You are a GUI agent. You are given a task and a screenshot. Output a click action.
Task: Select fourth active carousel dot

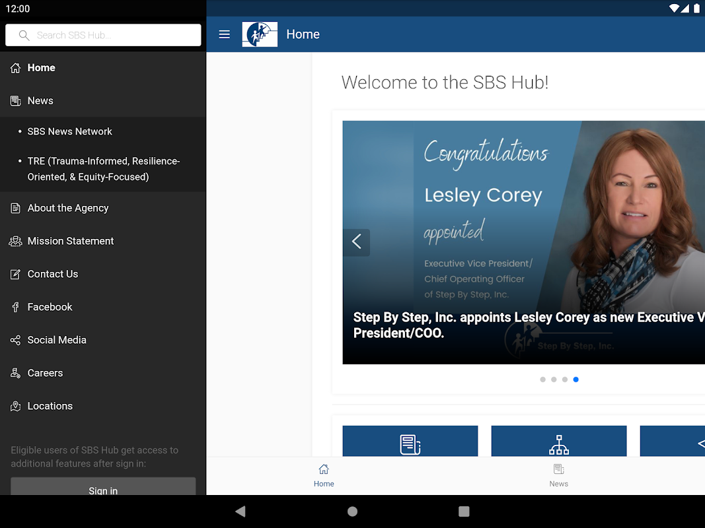coord(576,379)
